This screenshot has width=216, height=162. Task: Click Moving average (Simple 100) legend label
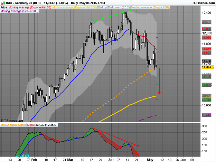coord(150,8)
